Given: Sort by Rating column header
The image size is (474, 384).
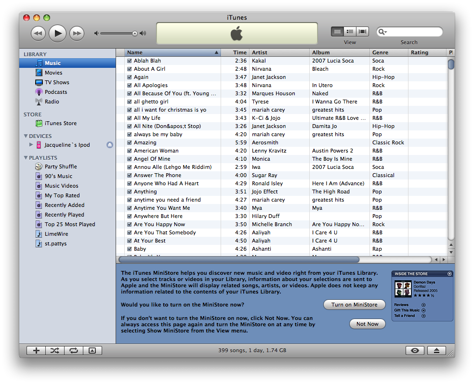Looking at the screenshot, I should [427, 52].
